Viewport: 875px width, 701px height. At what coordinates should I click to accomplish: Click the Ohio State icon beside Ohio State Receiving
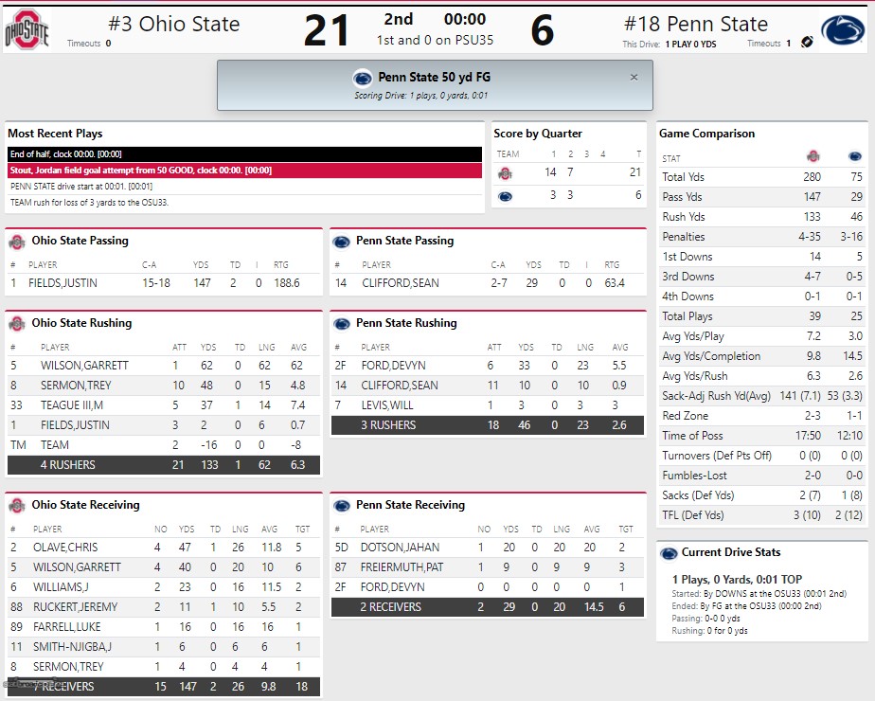tap(17, 506)
